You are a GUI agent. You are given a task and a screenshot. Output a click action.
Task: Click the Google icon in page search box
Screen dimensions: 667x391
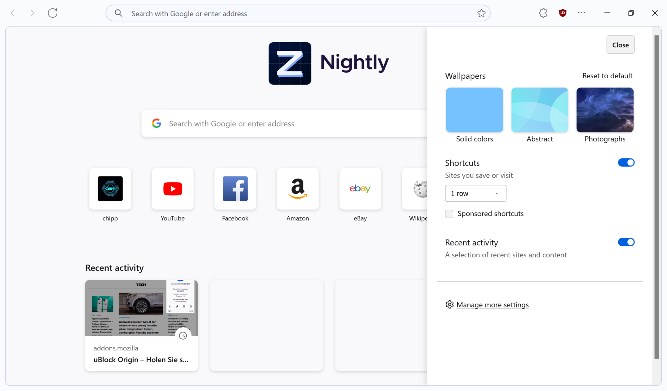click(157, 123)
